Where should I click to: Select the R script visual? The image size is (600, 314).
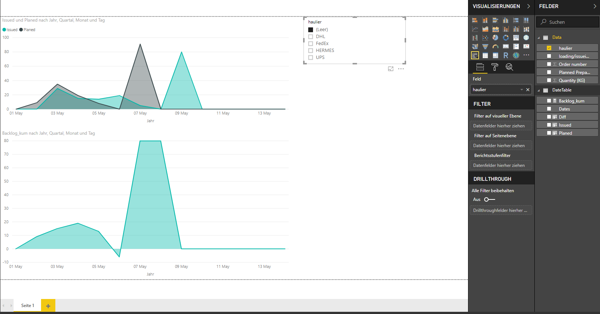pos(506,55)
